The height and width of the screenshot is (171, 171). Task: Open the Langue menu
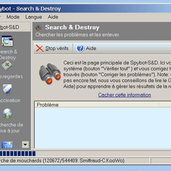[x=34, y=17]
